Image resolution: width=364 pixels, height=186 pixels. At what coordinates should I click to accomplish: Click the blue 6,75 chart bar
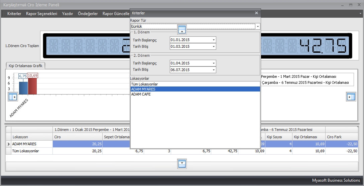(x=23, y=88)
